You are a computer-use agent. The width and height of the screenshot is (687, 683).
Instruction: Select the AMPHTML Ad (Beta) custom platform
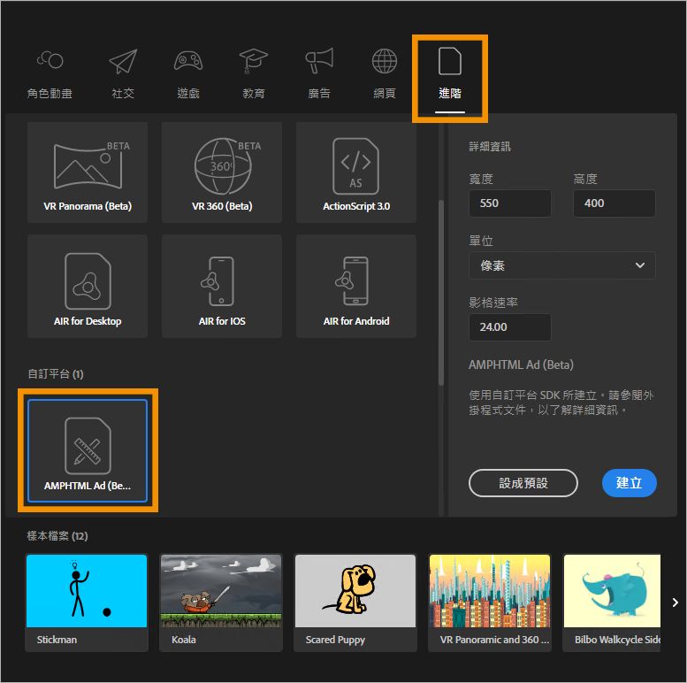click(x=88, y=450)
